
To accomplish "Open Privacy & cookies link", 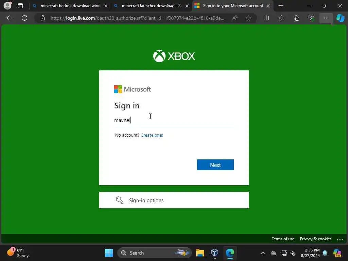I will coord(316,239).
